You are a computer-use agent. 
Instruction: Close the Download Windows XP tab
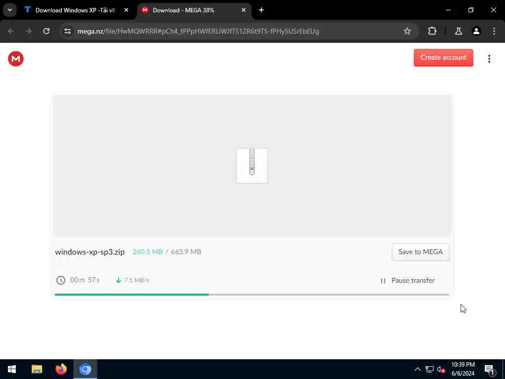coord(126,10)
